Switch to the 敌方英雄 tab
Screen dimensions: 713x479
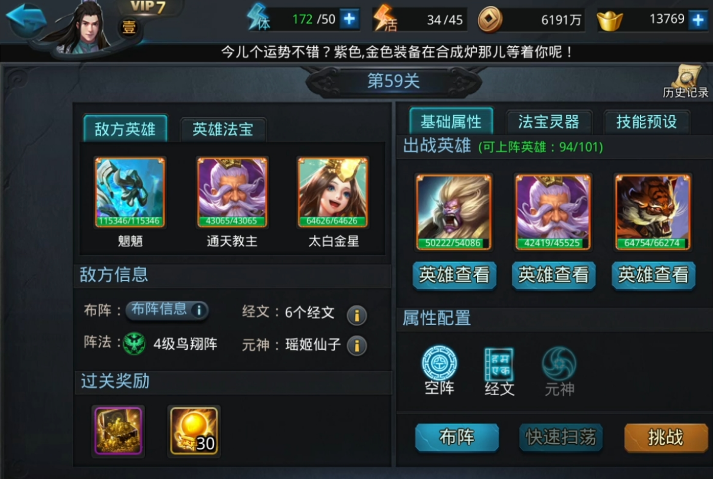click(125, 129)
